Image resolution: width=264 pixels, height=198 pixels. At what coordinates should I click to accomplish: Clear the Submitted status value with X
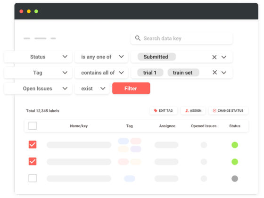pos(214,57)
